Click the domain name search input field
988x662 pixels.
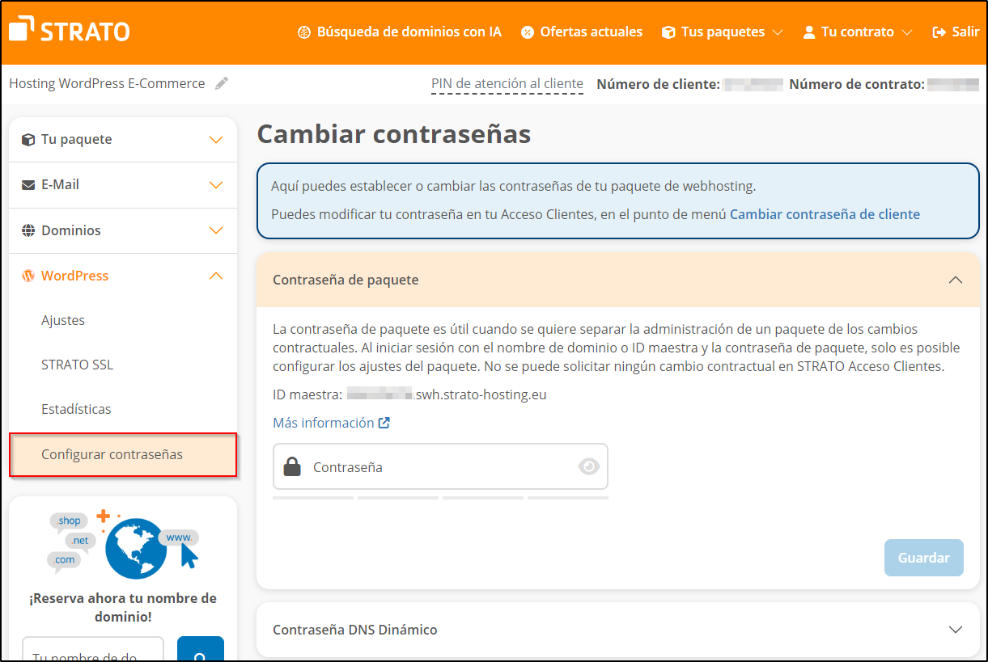tap(91, 649)
